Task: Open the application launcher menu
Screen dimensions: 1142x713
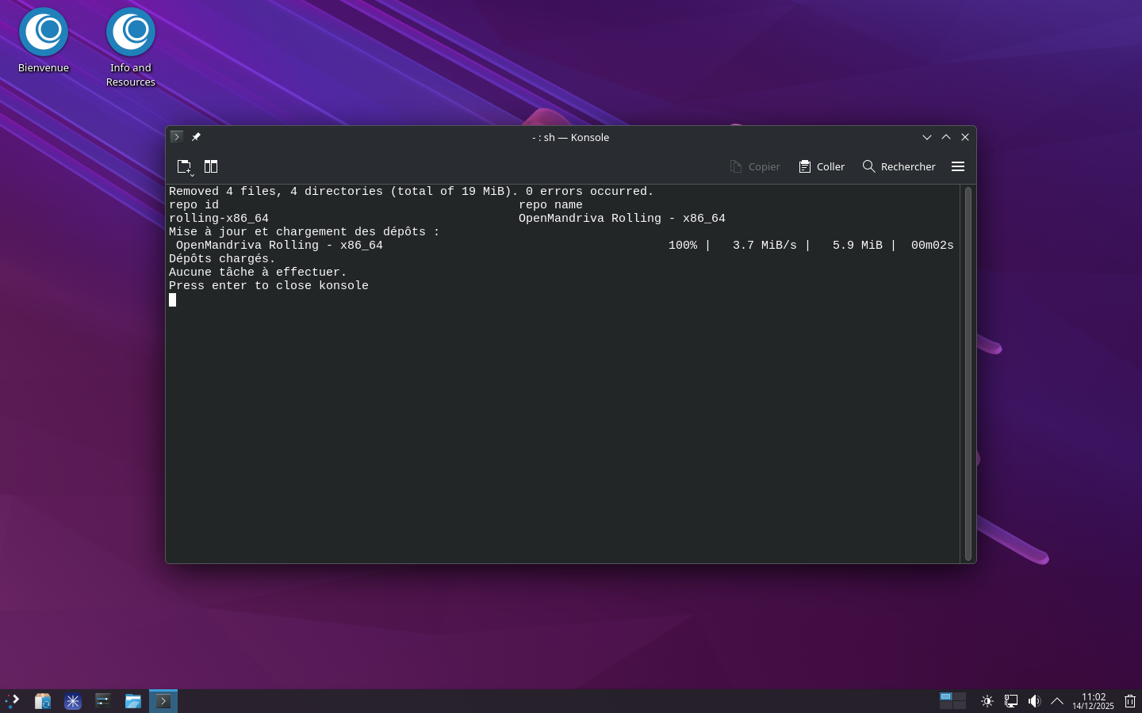Action: tap(12, 701)
